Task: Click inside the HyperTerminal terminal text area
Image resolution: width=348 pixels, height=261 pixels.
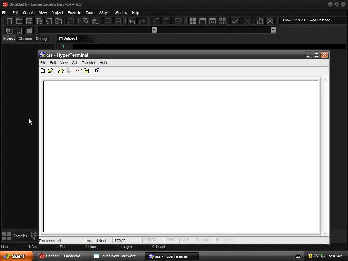Action: 181,156
